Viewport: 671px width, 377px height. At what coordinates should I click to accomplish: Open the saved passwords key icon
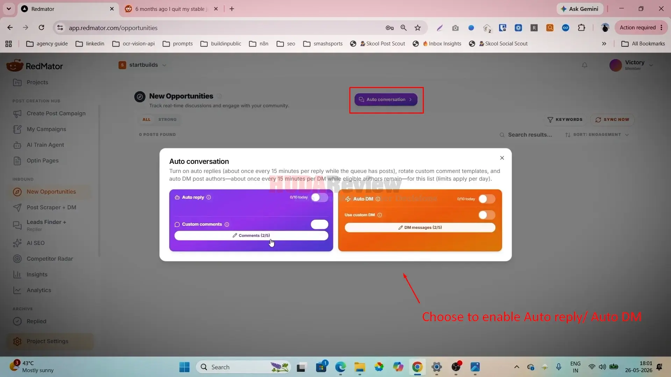[x=390, y=28]
